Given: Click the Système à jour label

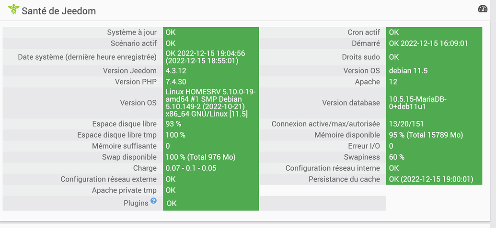Looking at the screenshot, I should pos(132,32).
